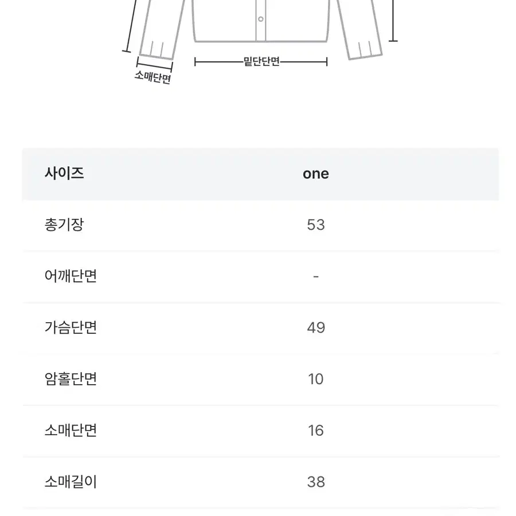Select the 가슴단면 value 49
Viewport: 516px width, 516px height.
315,328
